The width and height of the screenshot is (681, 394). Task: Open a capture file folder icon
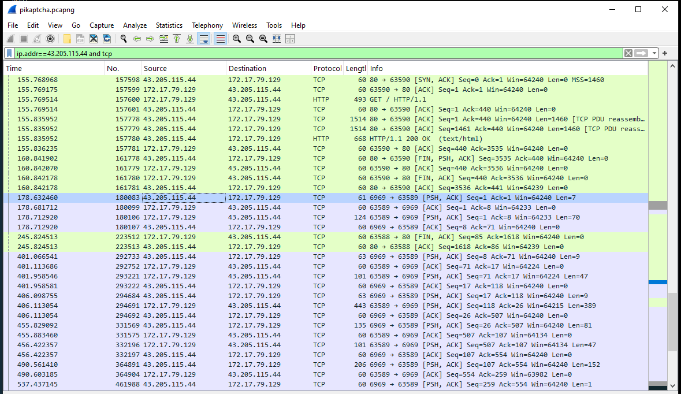tap(67, 39)
